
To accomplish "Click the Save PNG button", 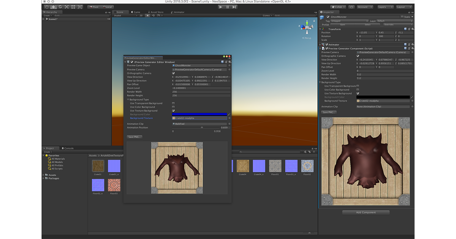I will click(134, 136).
